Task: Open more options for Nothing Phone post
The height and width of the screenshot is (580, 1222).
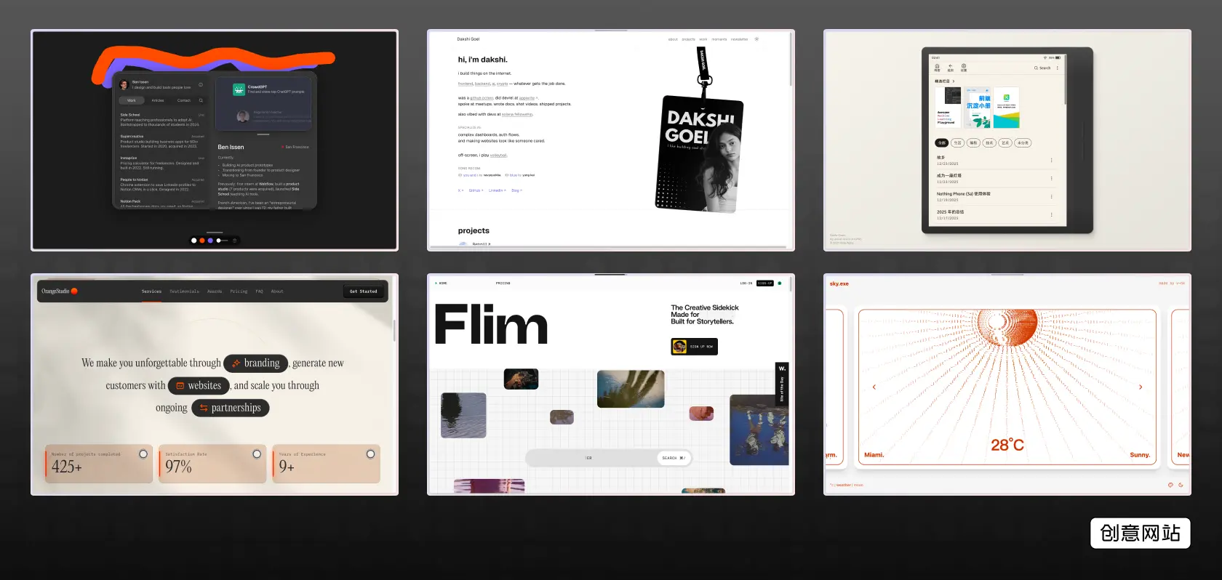Action: click(x=1051, y=196)
